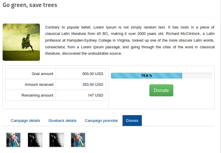
Task: Switch to the Giveback details tab
Action: click(x=63, y=121)
